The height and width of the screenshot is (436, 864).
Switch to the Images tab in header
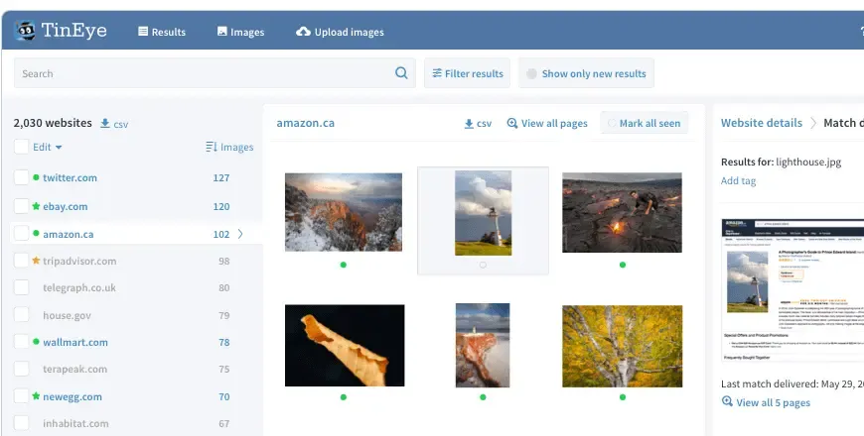coord(240,32)
